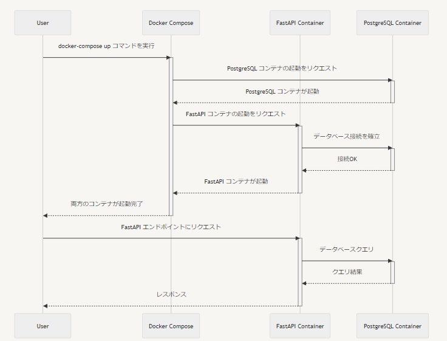Select the '接続OK' reply label
Image resolution: width=447 pixels, height=341 pixels.
[x=347, y=159]
